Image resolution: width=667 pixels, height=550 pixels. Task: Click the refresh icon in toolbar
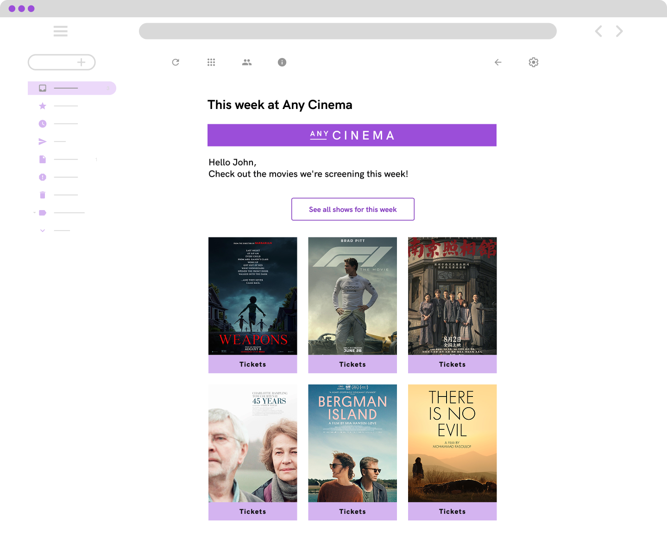click(x=176, y=62)
